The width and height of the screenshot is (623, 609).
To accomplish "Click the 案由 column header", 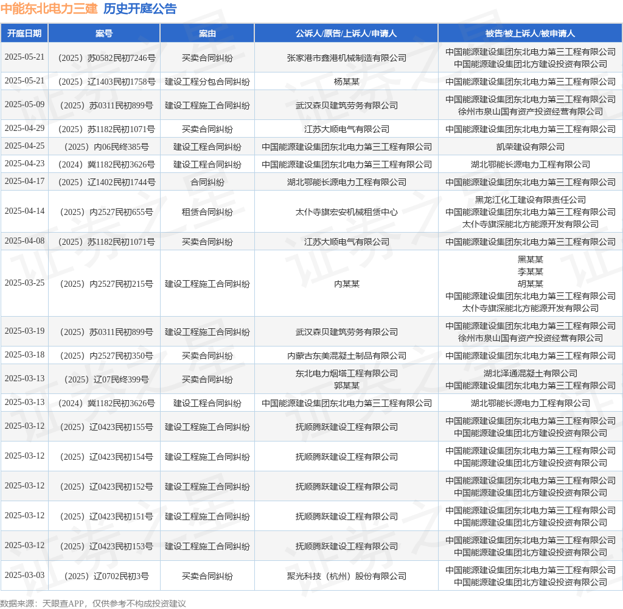I will click(x=207, y=33).
